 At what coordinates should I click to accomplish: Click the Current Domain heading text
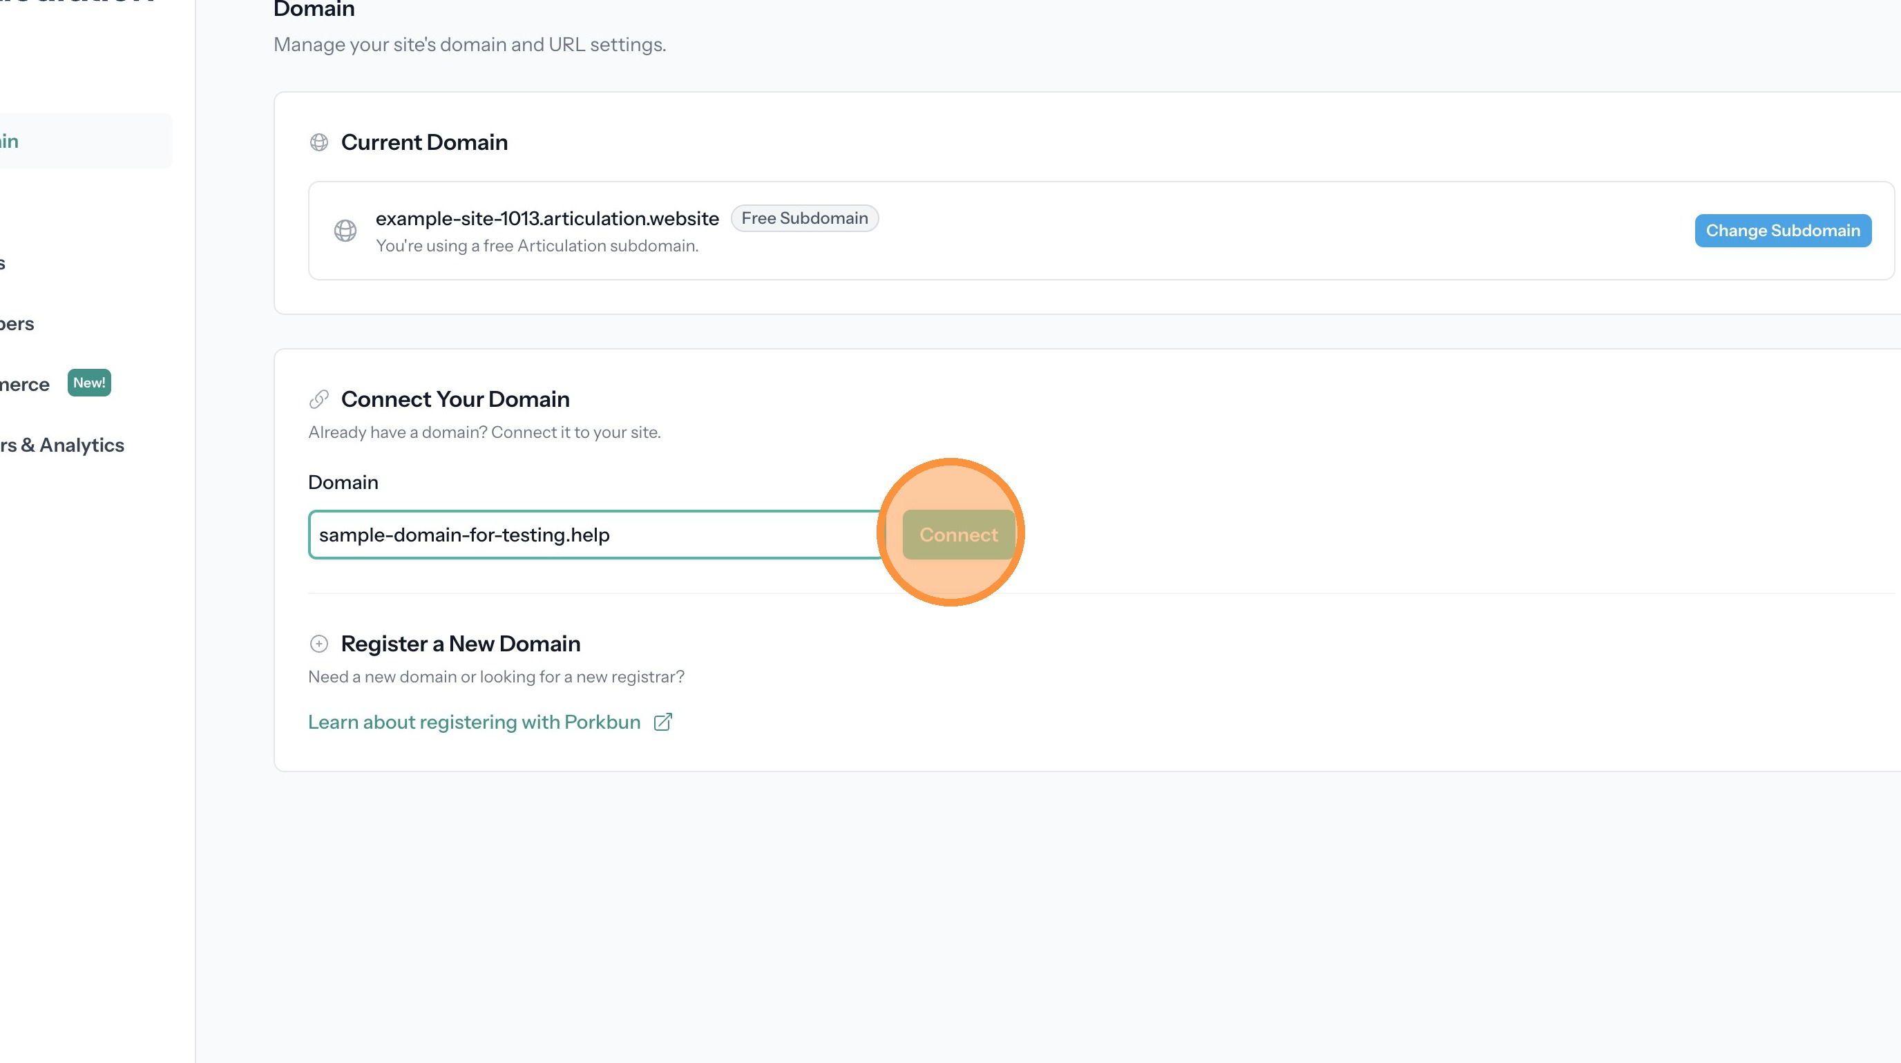(x=423, y=142)
